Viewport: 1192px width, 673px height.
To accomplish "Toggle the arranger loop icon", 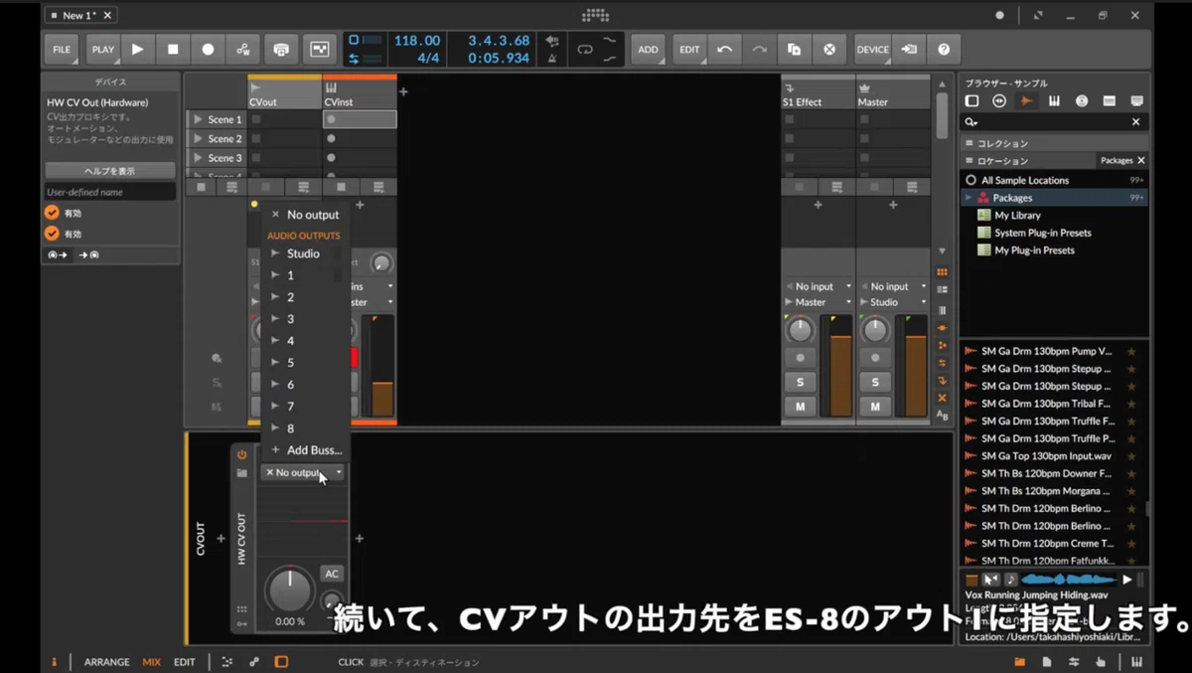I will (585, 49).
